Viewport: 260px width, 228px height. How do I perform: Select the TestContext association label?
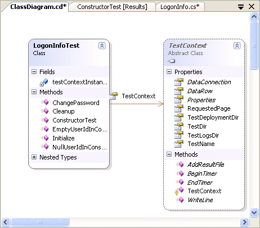(138, 96)
